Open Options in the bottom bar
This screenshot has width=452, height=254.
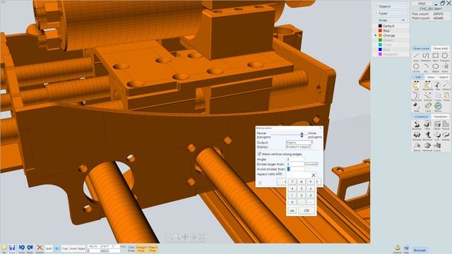pos(397,249)
